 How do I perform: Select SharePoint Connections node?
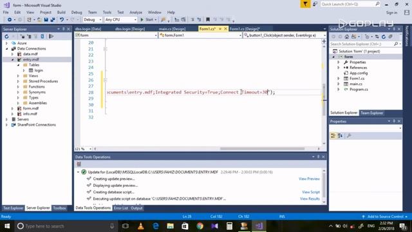[x=36, y=124]
